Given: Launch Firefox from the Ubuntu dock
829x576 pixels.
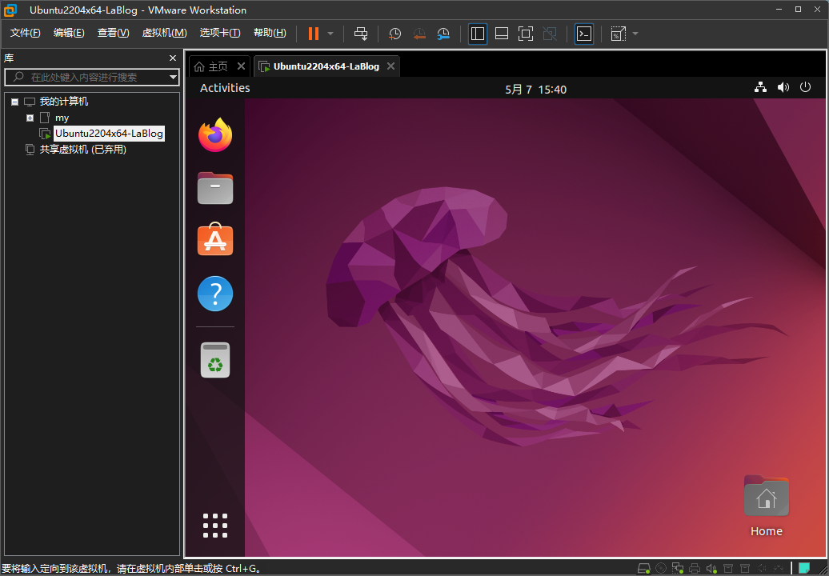Looking at the screenshot, I should [x=215, y=135].
